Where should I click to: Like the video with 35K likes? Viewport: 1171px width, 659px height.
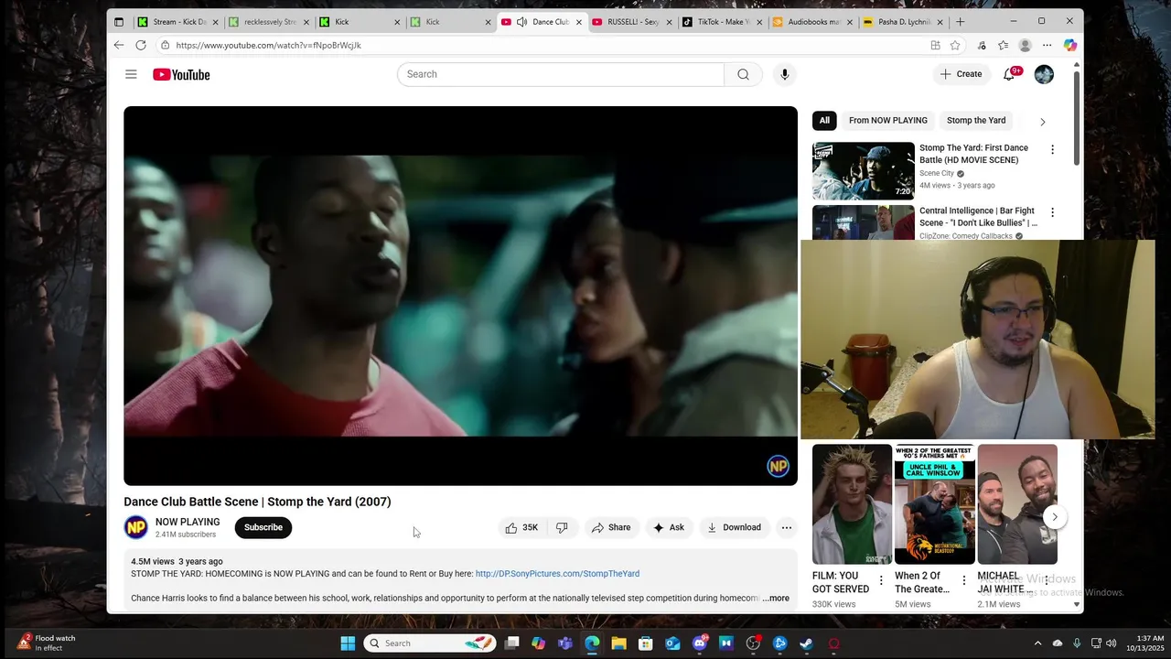click(x=521, y=527)
